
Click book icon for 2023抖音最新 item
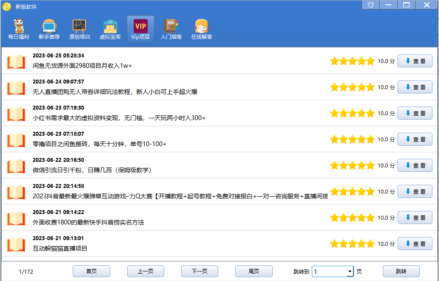pos(16,192)
